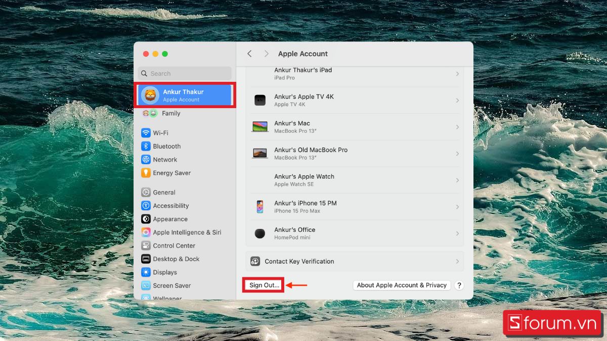
Task: Expand Ankur's iPhone 15 PM details
Action: pos(354,207)
